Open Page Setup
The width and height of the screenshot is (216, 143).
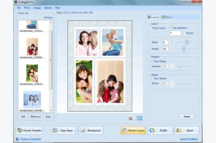63,130
